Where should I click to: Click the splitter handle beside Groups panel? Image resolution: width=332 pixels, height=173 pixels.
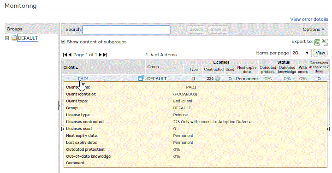coord(59,106)
